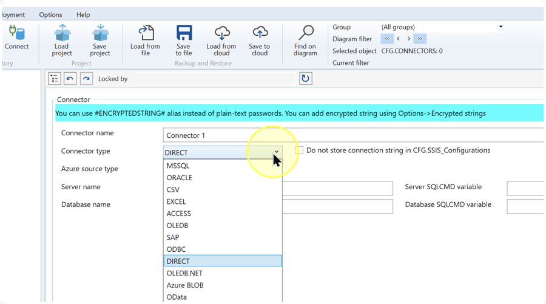Open the Group dropdown
Screen dimensions: 546x304
click(500, 27)
